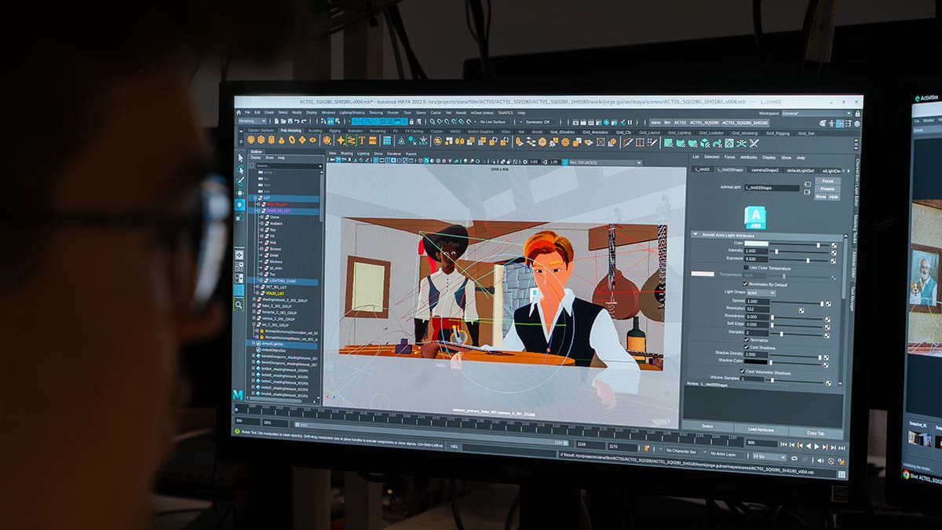Click the Intensity slider
The image size is (942, 530).
click(800, 251)
